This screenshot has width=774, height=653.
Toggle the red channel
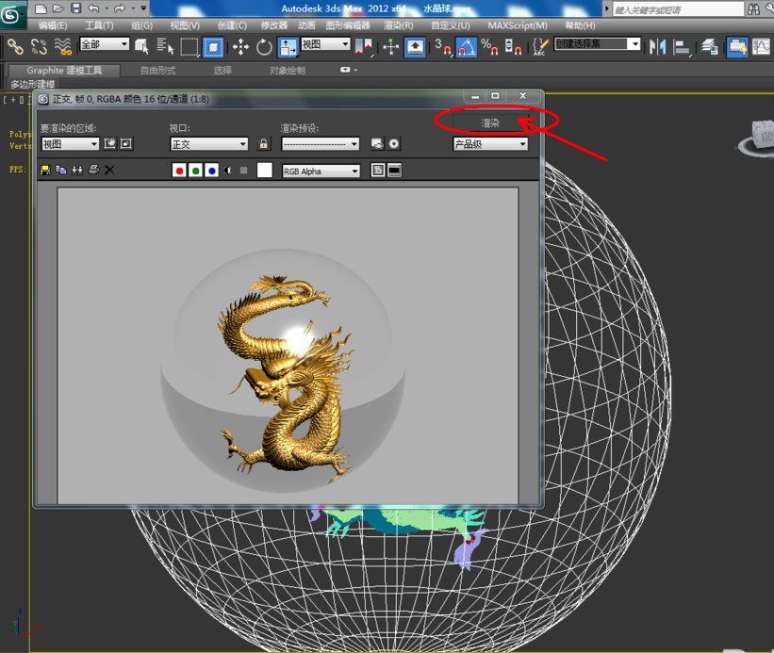tap(179, 171)
